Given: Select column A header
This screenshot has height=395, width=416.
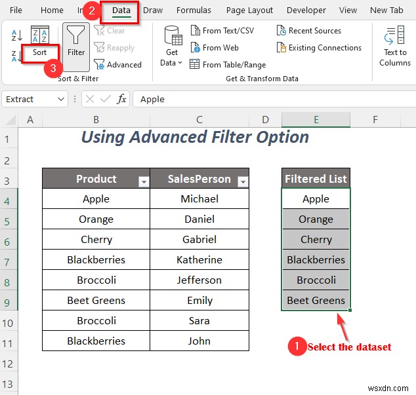Looking at the screenshot, I should tap(30, 120).
